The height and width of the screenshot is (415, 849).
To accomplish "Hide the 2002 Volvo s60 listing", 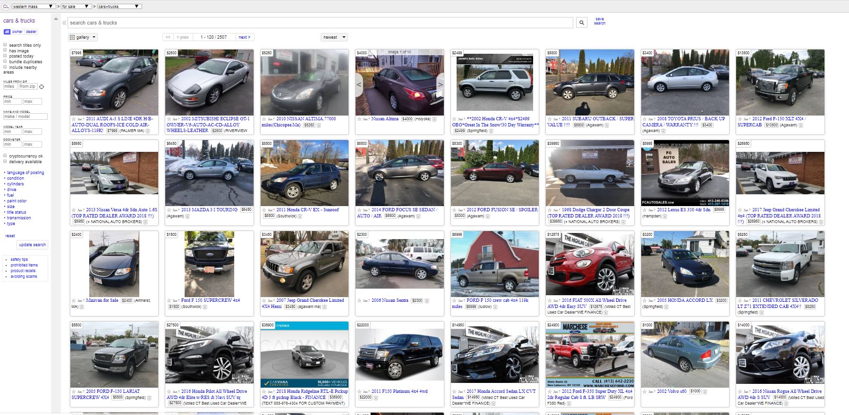I will pos(706,391).
